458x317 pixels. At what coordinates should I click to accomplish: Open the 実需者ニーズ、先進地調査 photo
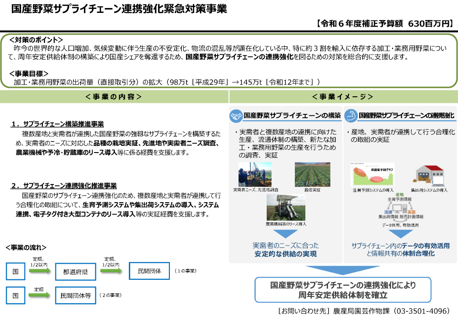(255, 174)
